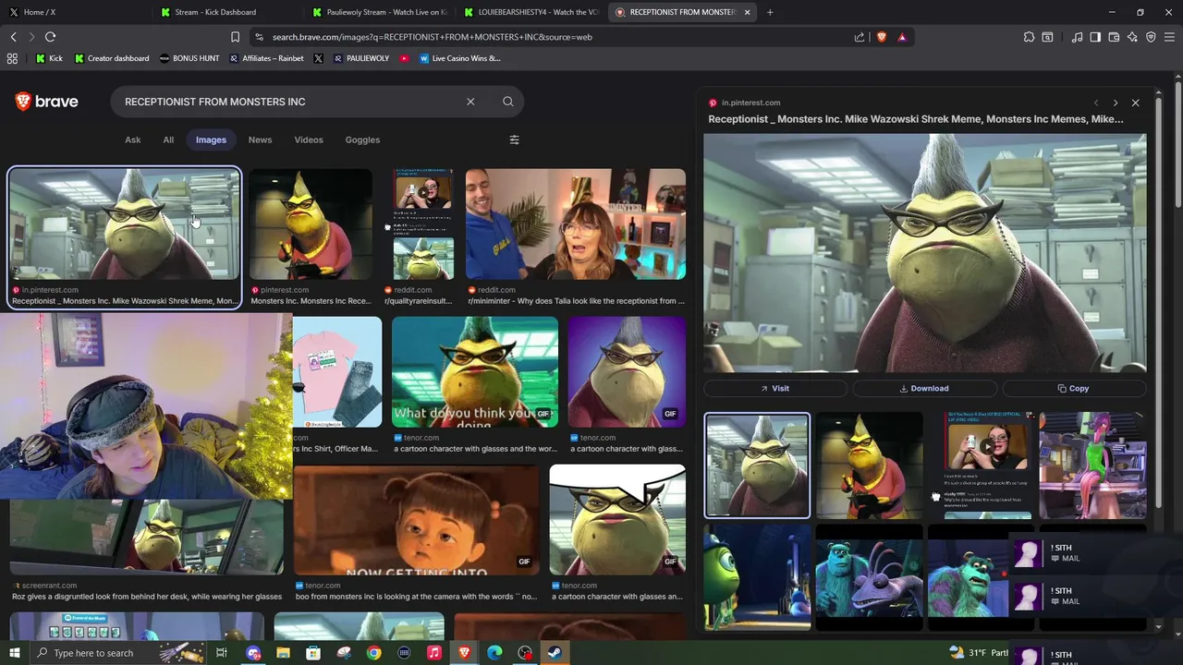Close the image preview panel
The height and width of the screenshot is (665, 1183).
tap(1136, 103)
